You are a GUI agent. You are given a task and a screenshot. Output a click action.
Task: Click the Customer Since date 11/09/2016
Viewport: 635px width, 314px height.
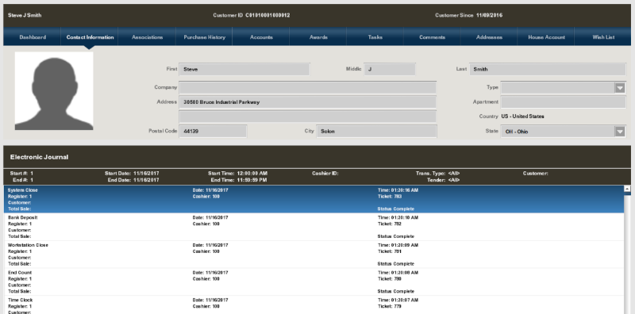[489, 15]
